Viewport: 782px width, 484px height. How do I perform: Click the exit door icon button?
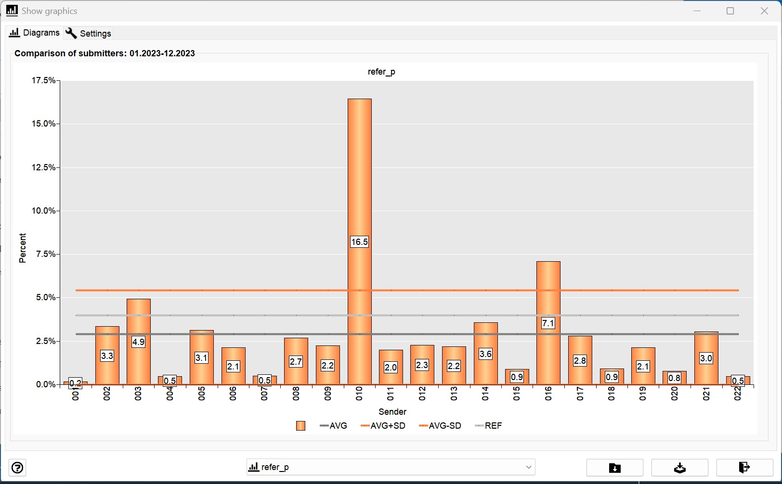tap(744, 468)
